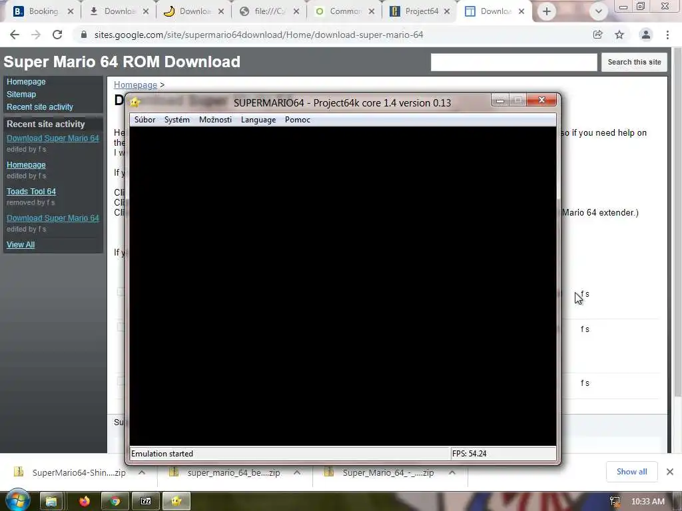The image size is (682, 511).
Task: Click the network tray icon
Action: pos(615,502)
